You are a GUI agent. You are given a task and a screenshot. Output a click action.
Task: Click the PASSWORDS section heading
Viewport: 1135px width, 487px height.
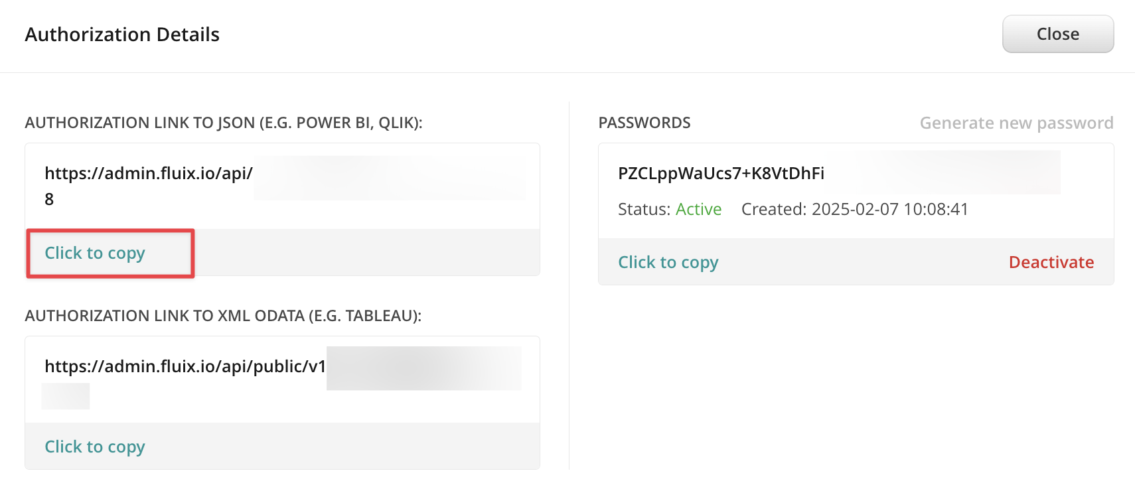[644, 123]
